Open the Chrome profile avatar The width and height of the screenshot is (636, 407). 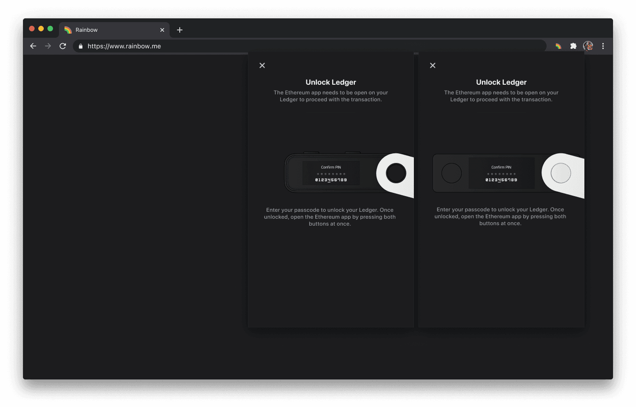click(588, 46)
